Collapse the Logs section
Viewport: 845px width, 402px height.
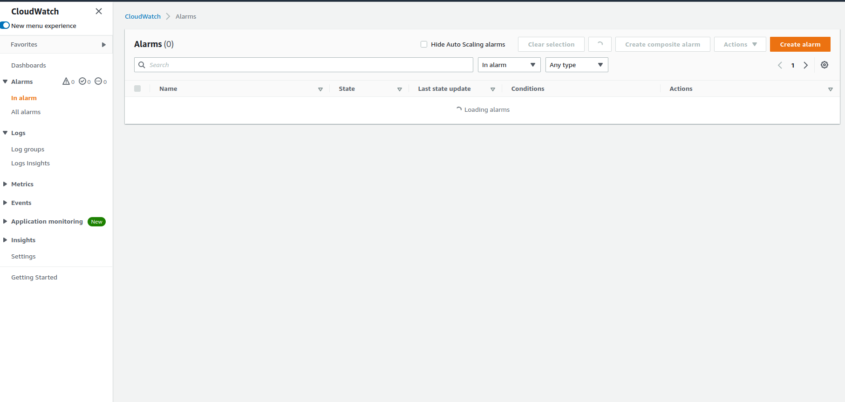[5, 133]
